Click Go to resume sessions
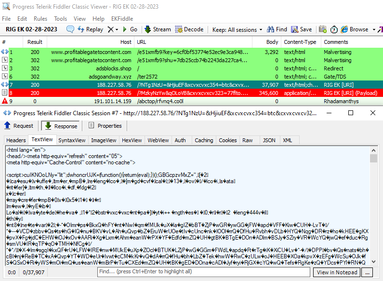The image size is (383, 281). tap(129, 29)
